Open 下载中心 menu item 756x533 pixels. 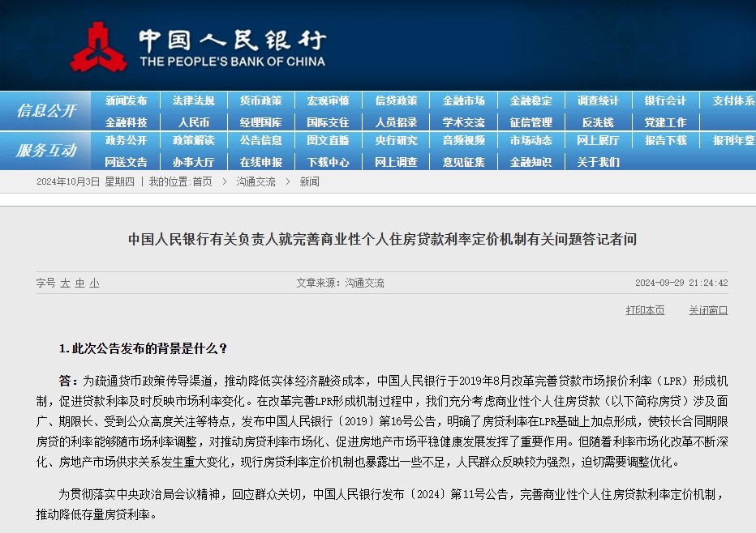pos(328,162)
